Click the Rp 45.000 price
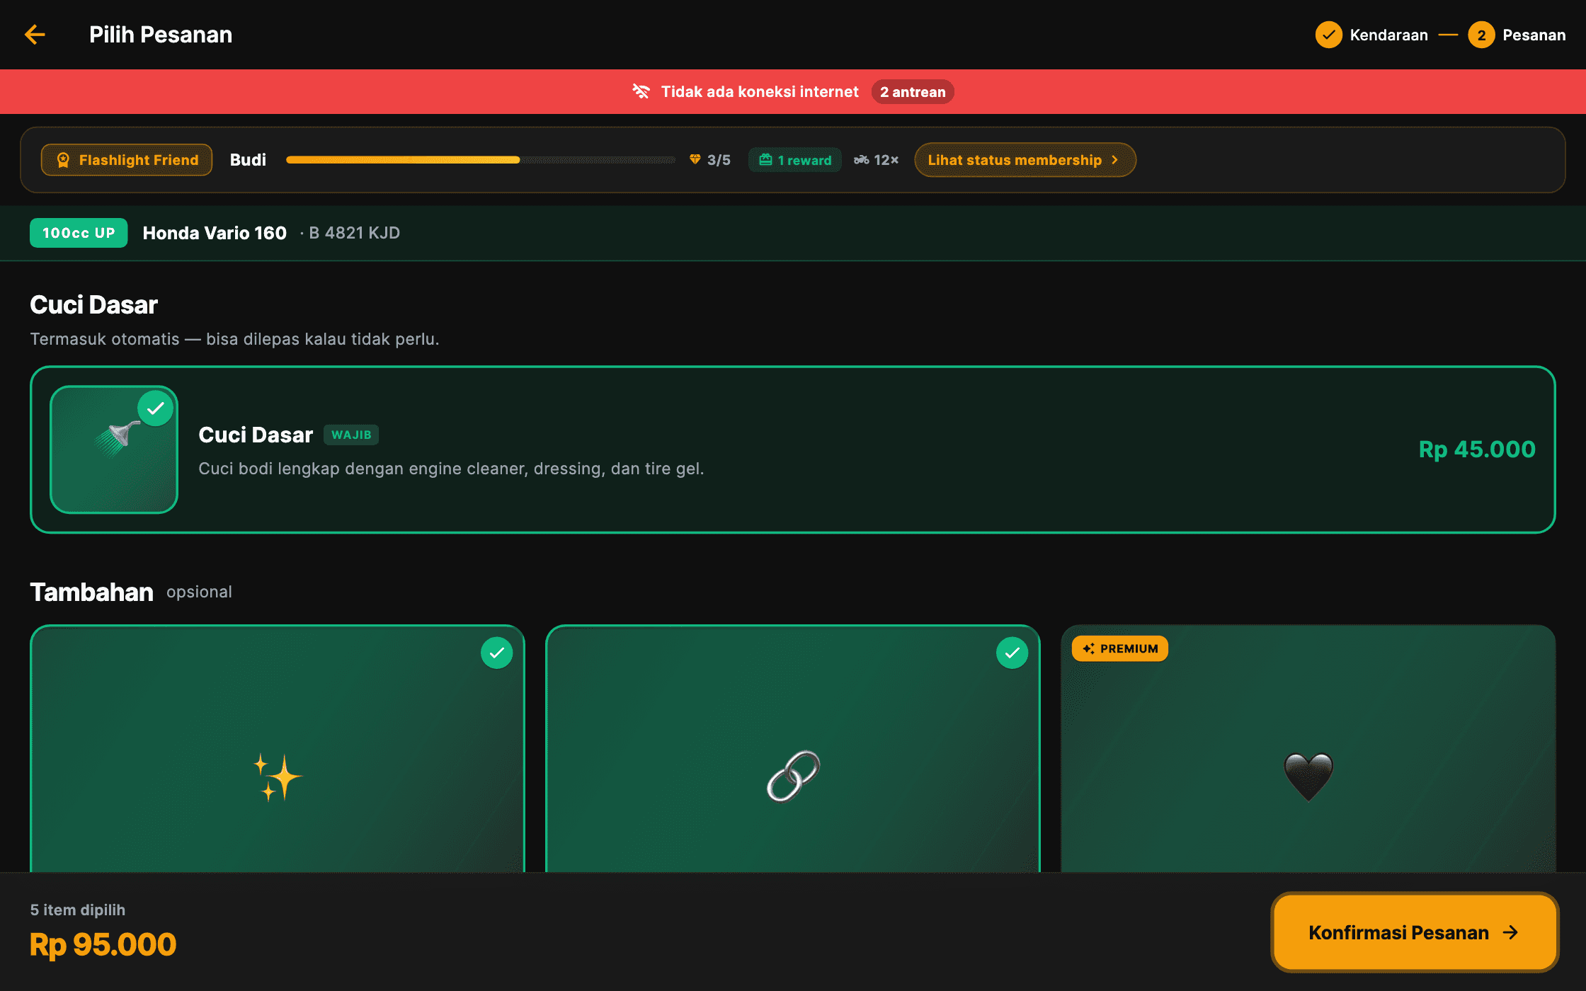The image size is (1586, 991). pyautogui.click(x=1477, y=449)
